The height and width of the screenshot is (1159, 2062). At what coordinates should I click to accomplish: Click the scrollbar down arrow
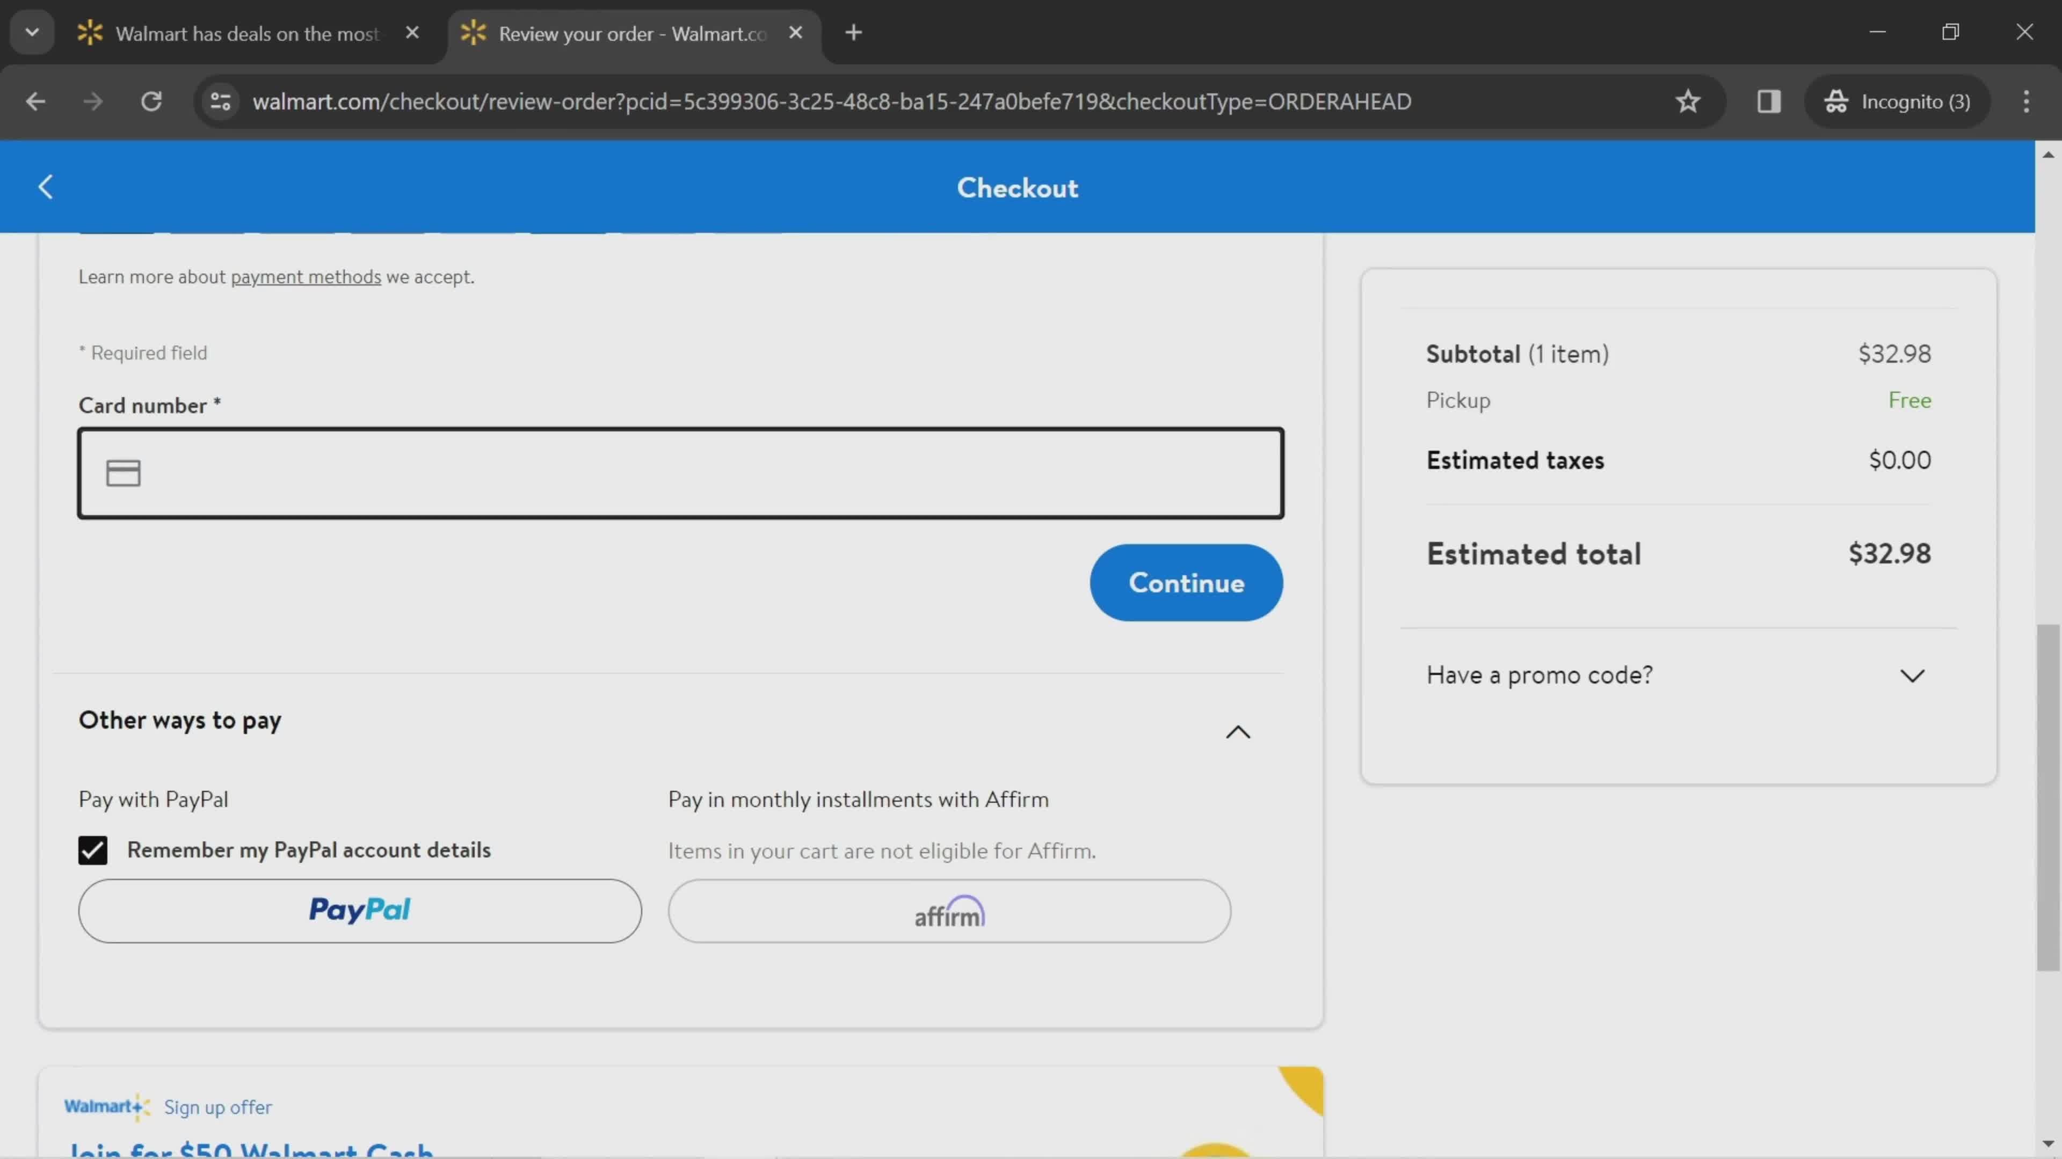click(2048, 1144)
